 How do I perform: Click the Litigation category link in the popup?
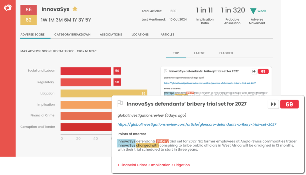[x=182, y=165]
